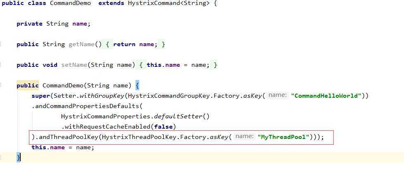Image resolution: width=404 pixels, height=174 pixels.
Task: Click the withGroupKey method call
Action: [x=102, y=96]
